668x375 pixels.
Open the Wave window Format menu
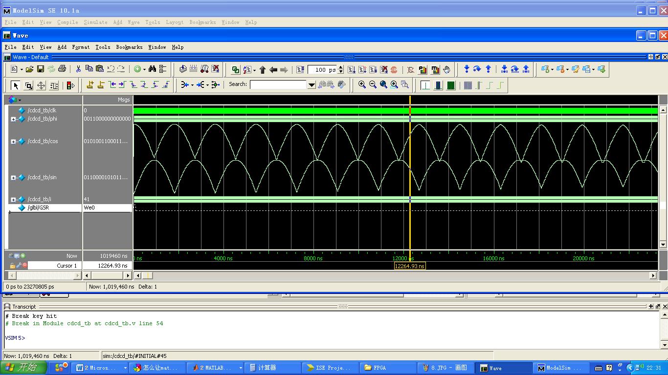point(81,47)
